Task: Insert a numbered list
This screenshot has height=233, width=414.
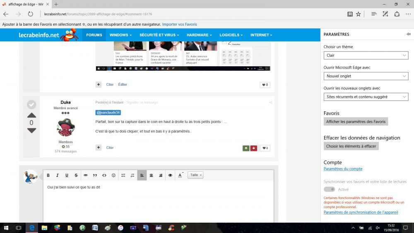Action: (x=132, y=175)
